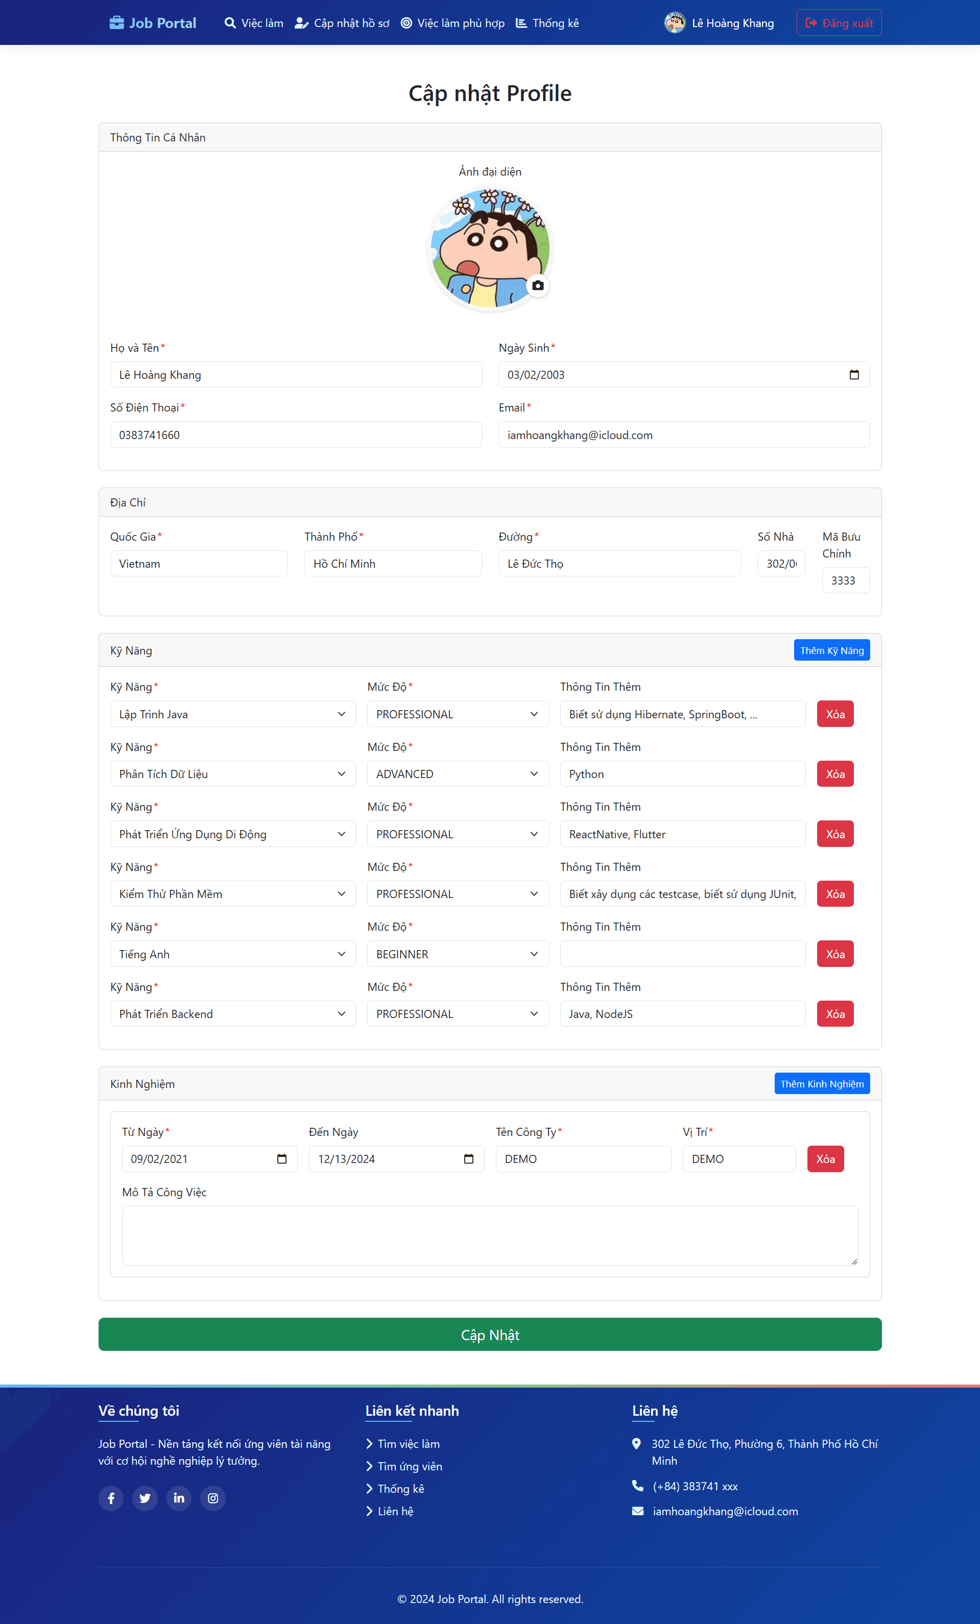Open the Instagram social icon in footer
The height and width of the screenshot is (1624, 980).
click(213, 1498)
